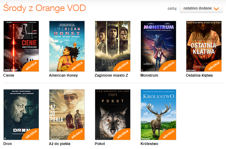Open the Pokot wolf poster
This screenshot has height=149, width=226.
pos(113,115)
